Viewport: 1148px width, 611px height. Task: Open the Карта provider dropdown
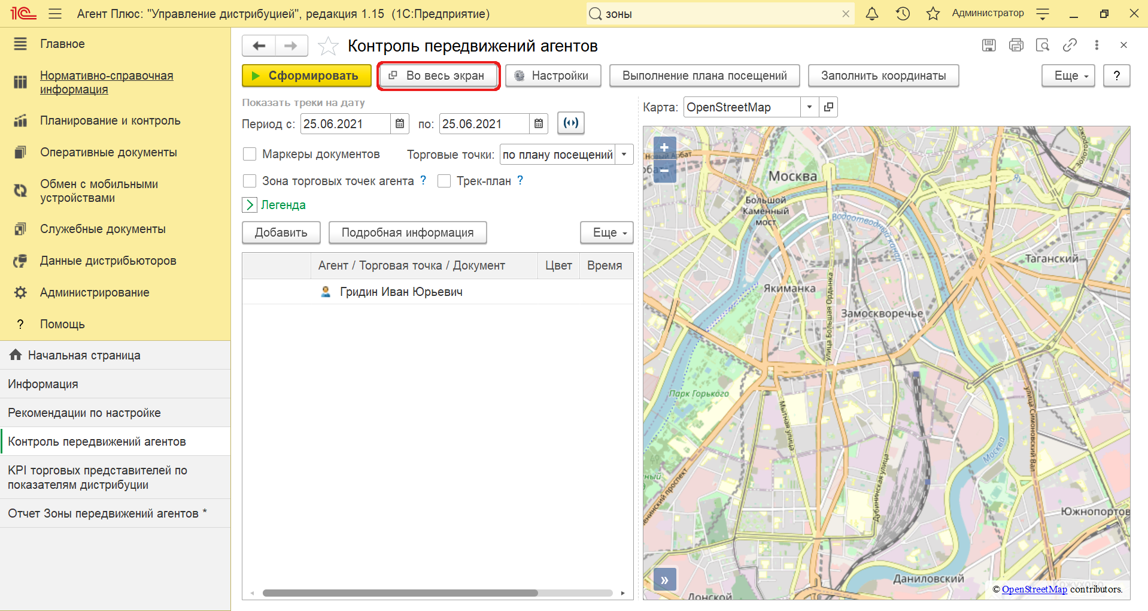click(809, 107)
